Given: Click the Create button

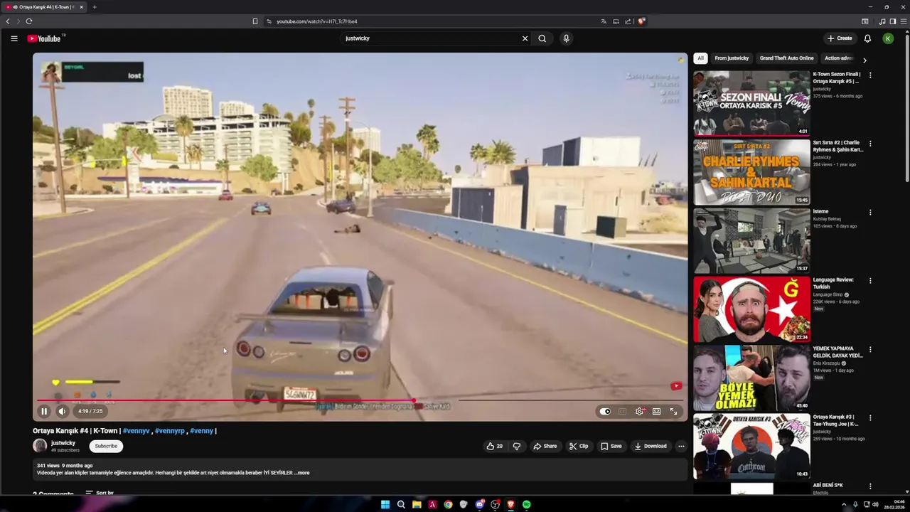Looking at the screenshot, I should pos(840,38).
